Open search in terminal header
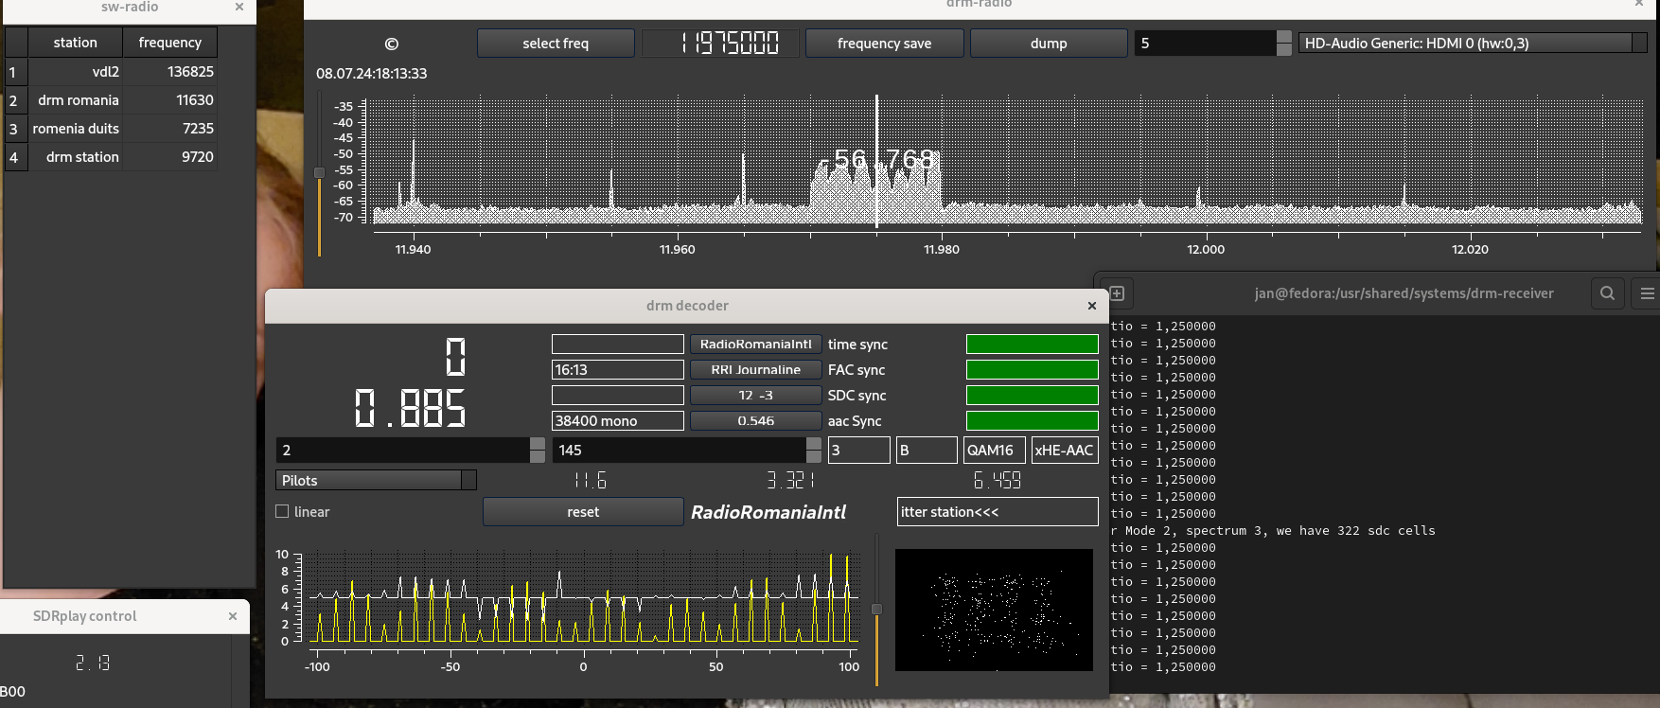This screenshot has width=1660, height=708. [x=1607, y=293]
